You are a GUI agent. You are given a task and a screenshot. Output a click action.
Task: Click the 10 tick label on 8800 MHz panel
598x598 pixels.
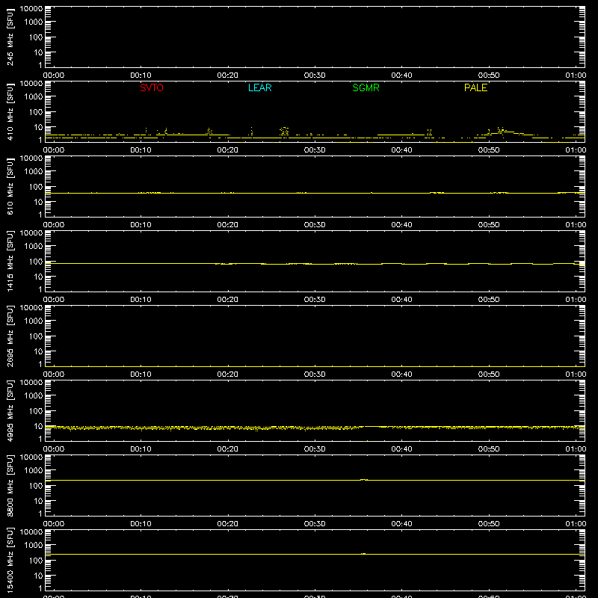(39, 501)
